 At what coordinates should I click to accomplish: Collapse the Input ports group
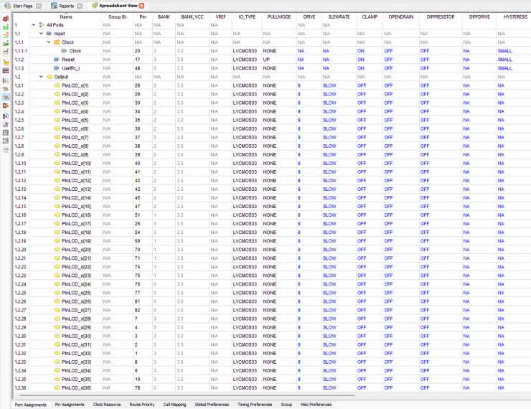(41, 34)
